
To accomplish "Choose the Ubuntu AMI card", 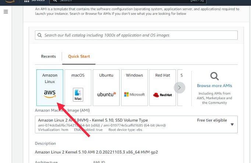I will point(106,88).
